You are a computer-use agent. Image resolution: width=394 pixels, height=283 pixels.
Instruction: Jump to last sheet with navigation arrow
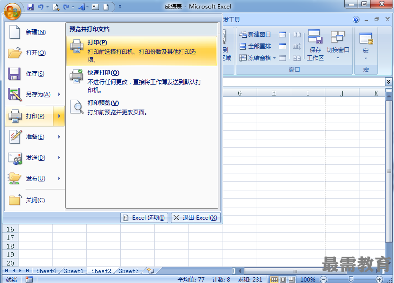27,271
